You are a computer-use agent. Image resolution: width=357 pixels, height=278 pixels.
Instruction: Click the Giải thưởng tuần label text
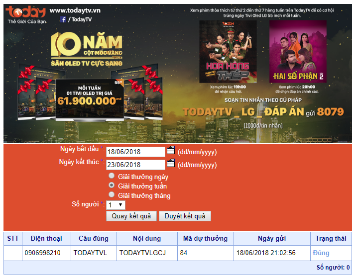(142, 186)
